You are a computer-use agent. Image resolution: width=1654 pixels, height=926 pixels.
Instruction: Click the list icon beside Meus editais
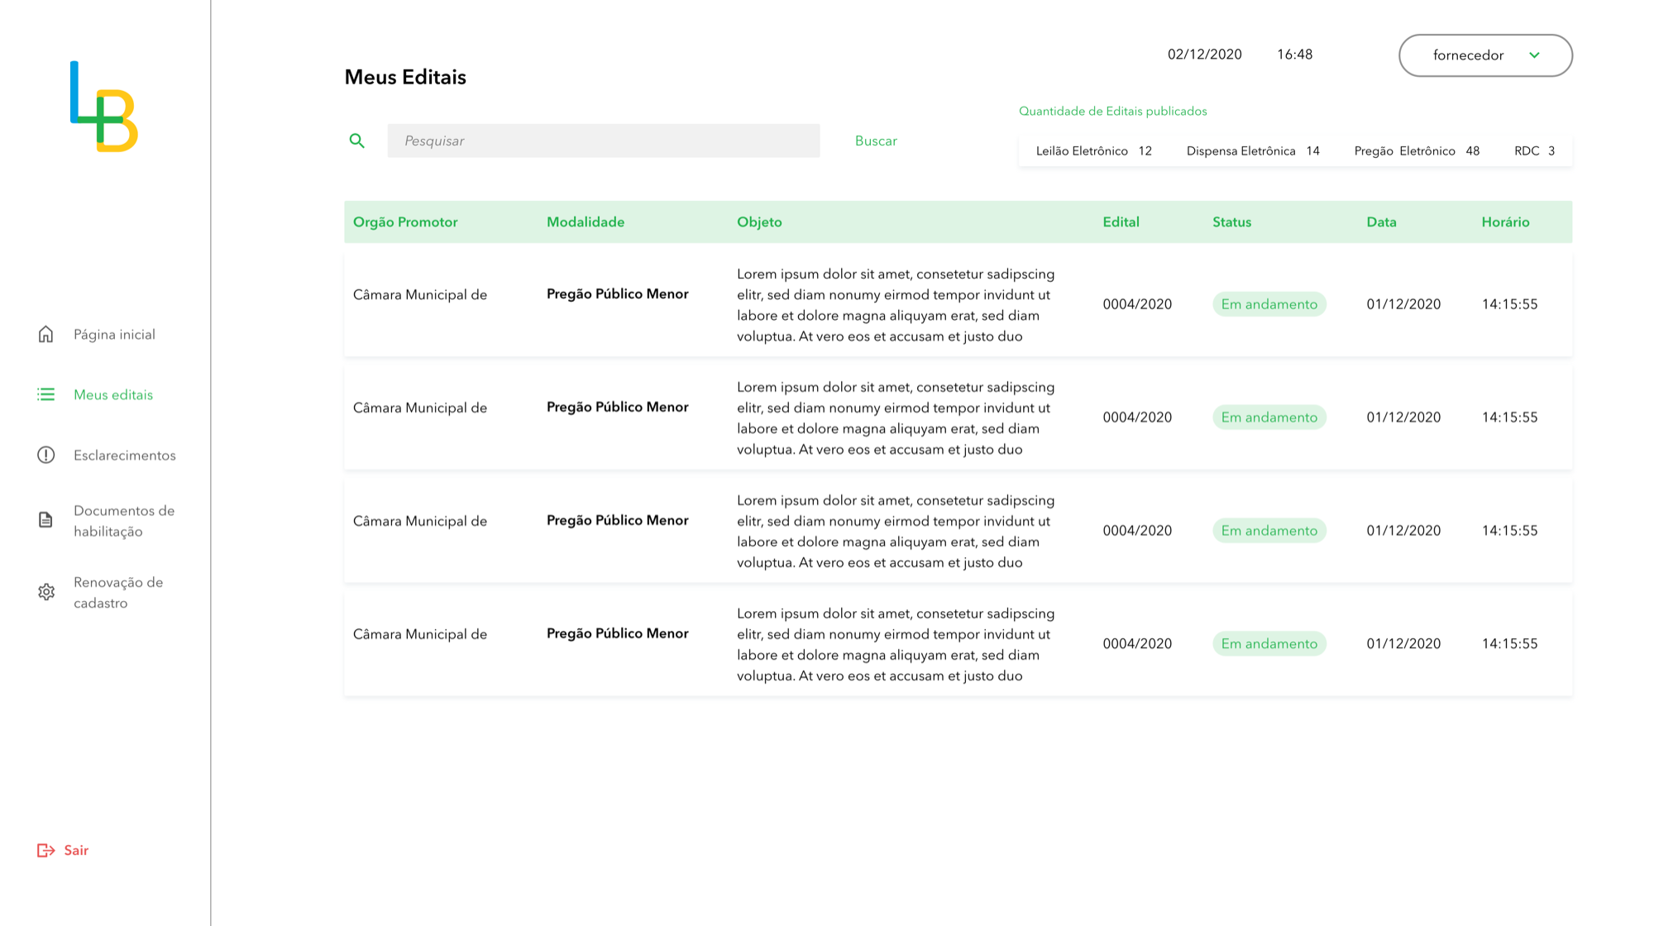(x=45, y=394)
